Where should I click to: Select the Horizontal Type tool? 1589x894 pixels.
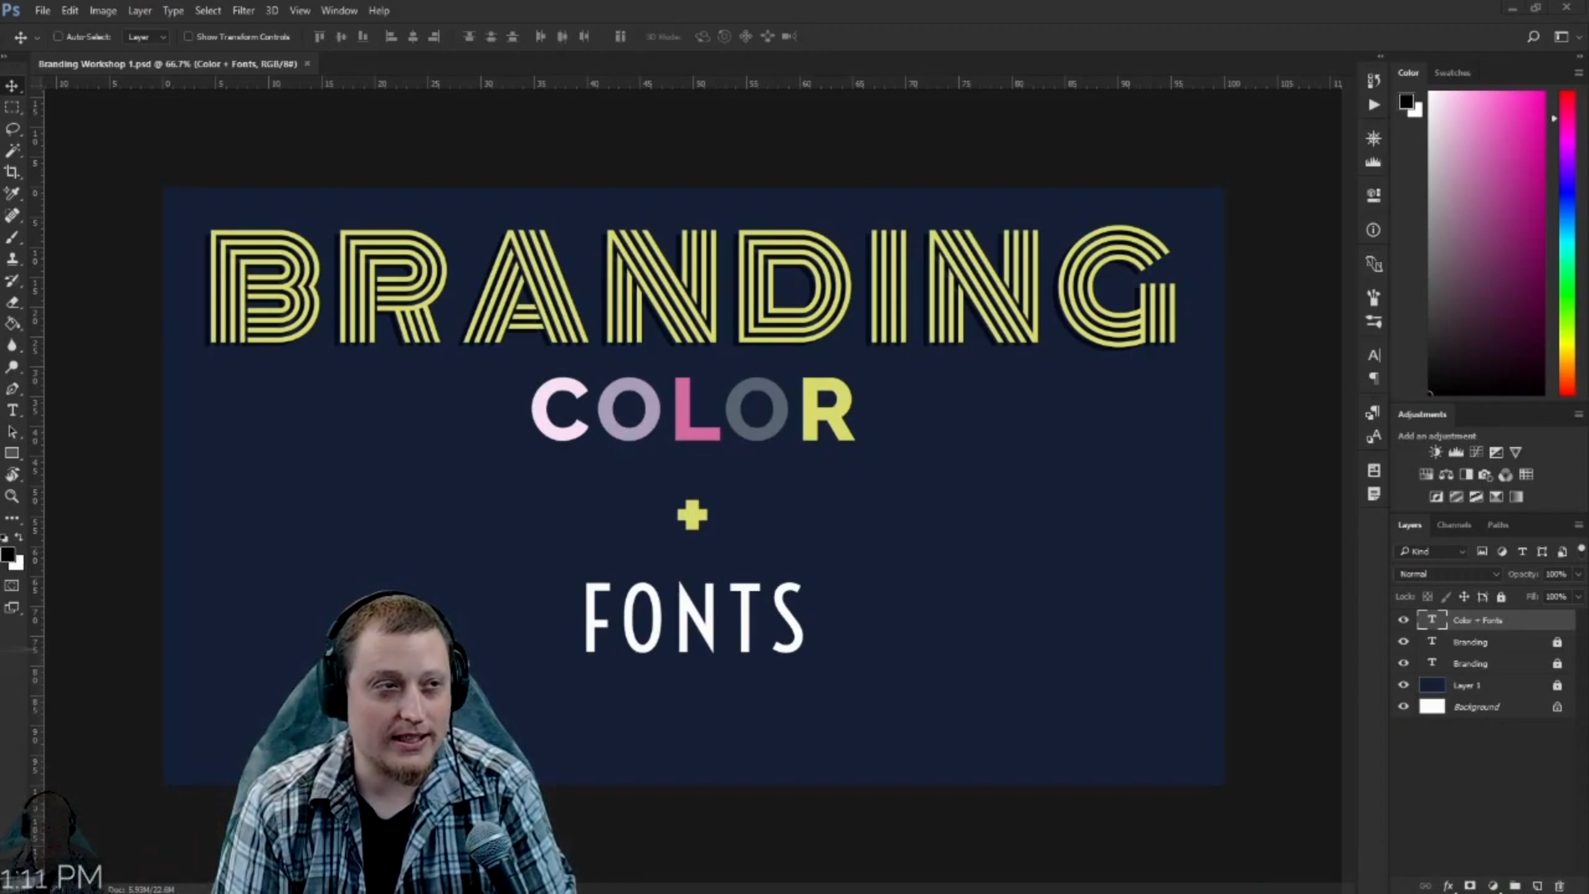coord(12,410)
